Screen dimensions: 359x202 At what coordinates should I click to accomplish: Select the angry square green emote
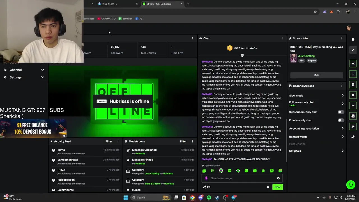point(213,171)
